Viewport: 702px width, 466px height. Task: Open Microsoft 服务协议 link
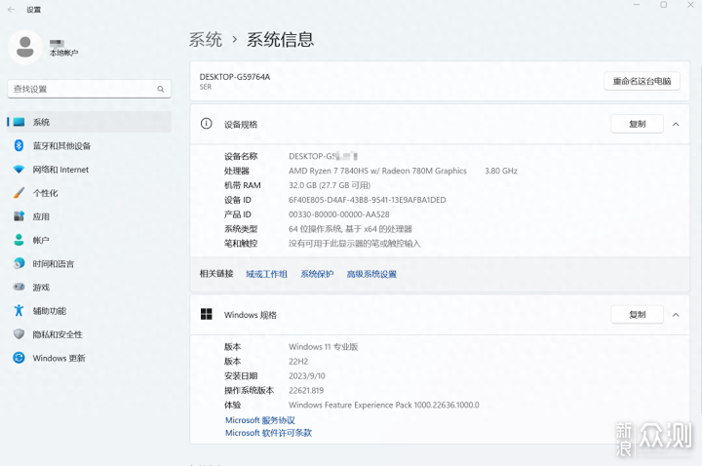click(259, 420)
